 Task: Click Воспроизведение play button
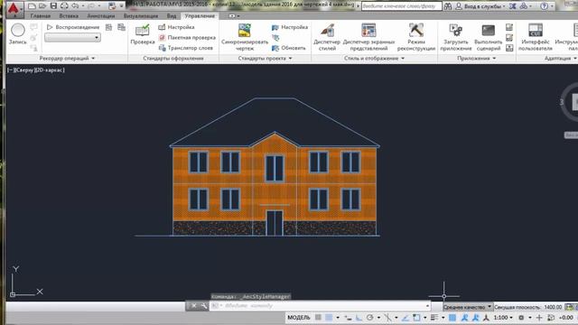click(x=73, y=27)
